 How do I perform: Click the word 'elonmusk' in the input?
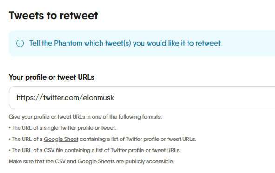98,98
